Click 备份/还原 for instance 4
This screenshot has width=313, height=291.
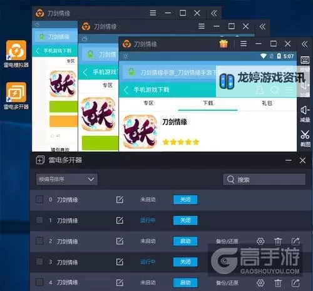coord(227,283)
